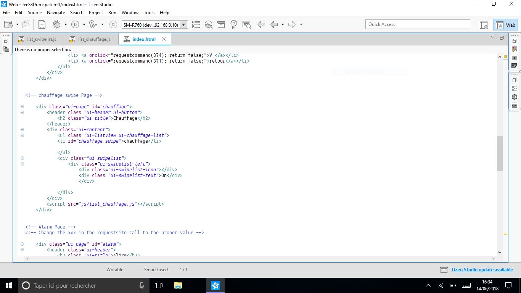Open the New project dropdown arrow

pos(17,24)
